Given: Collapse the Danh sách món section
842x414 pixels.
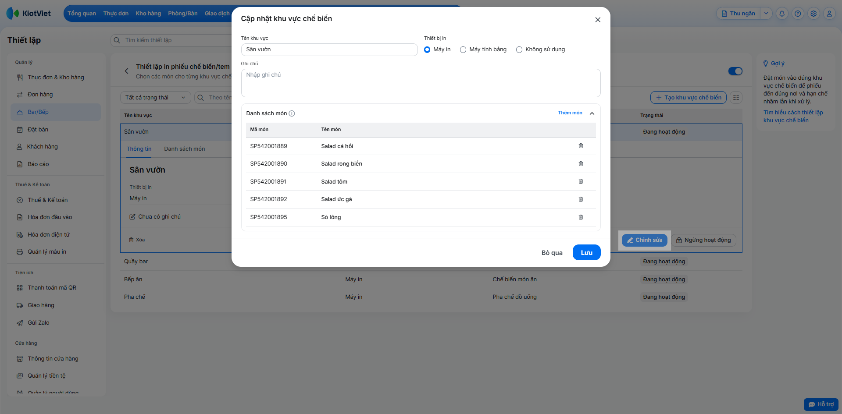Looking at the screenshot, I should (x=592, y=113).
